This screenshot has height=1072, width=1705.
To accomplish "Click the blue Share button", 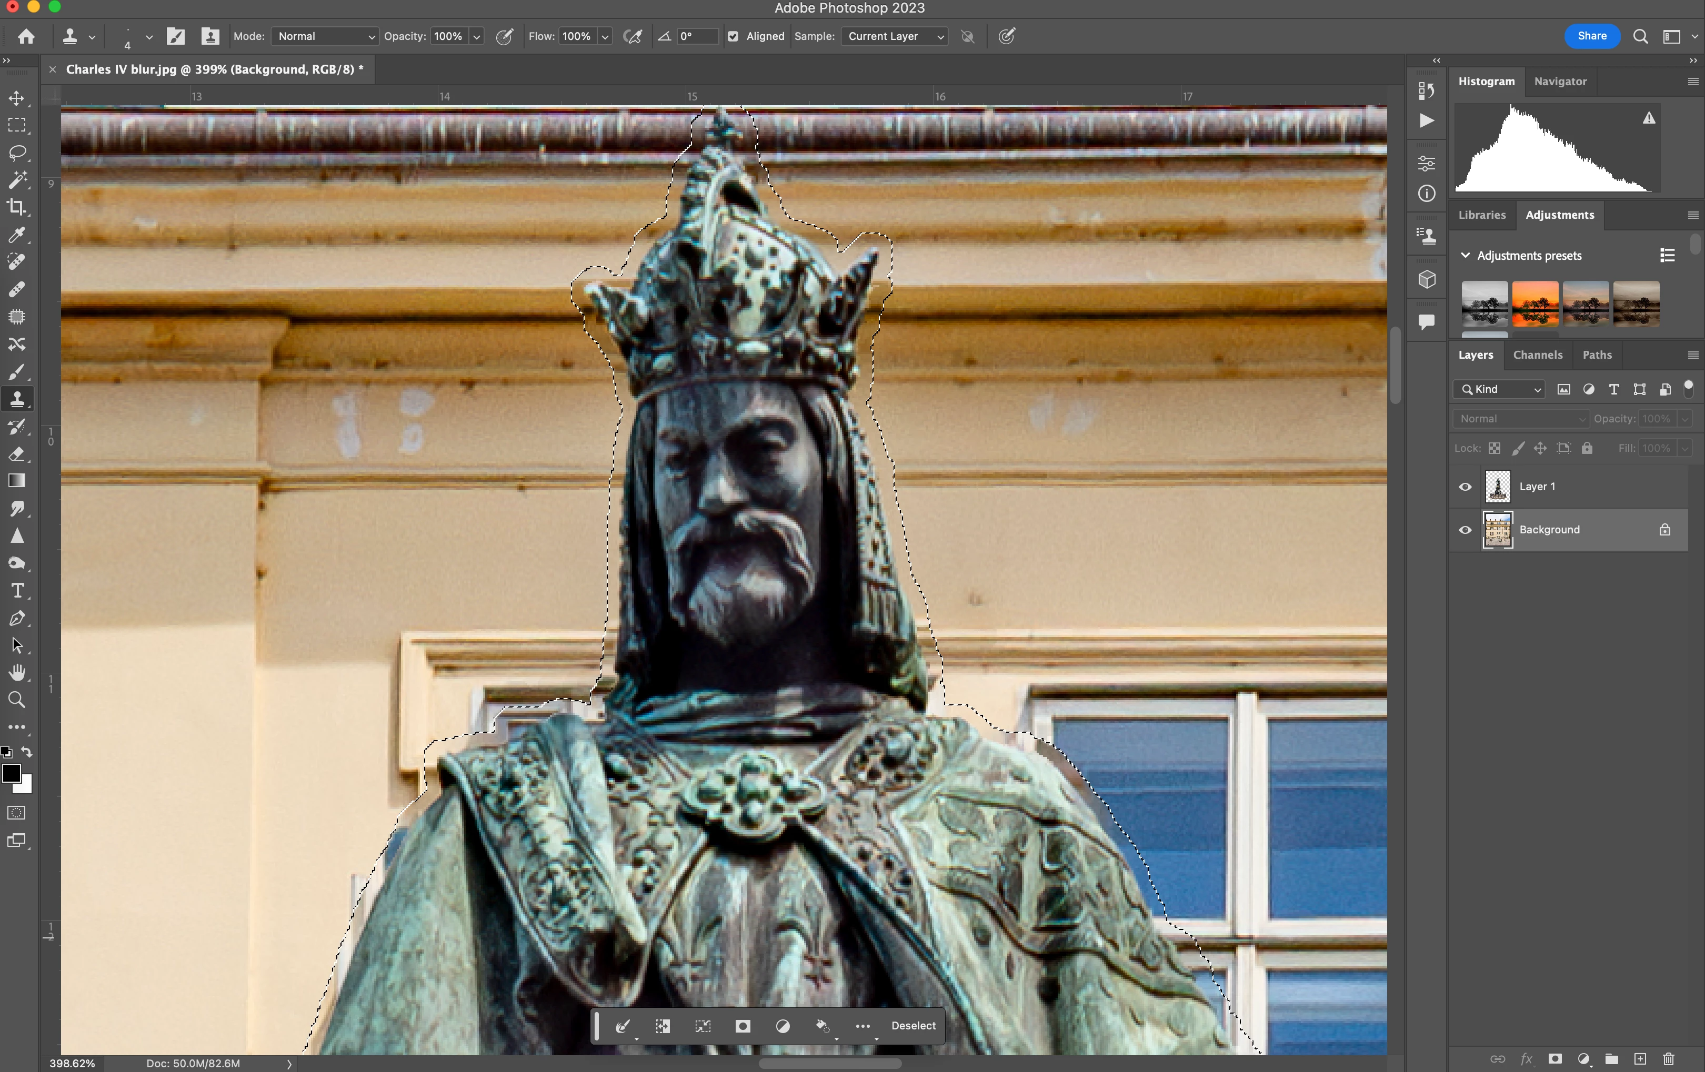I will tap(1591, 36).
